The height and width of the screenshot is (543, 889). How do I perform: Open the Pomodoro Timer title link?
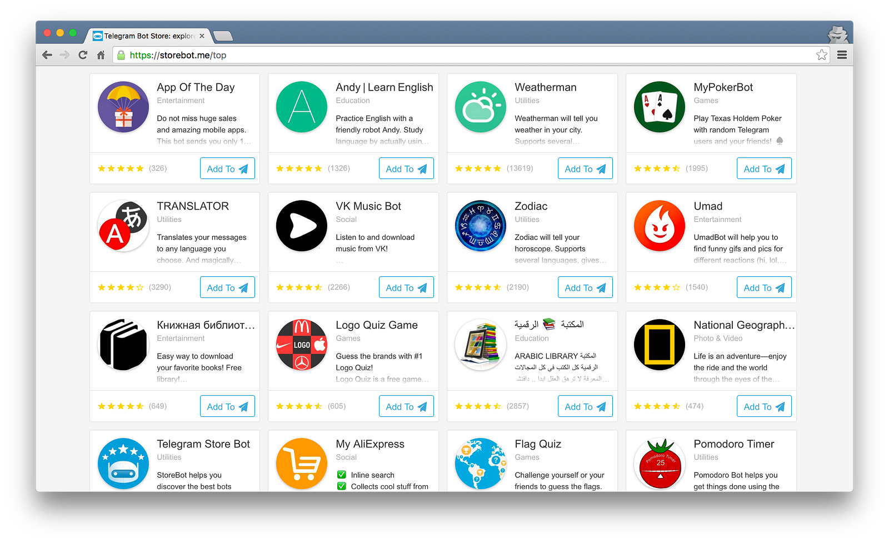734,444
